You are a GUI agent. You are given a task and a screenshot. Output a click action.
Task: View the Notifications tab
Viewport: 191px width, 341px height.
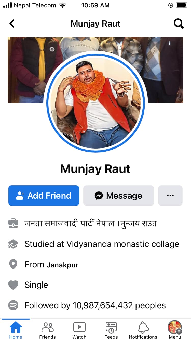tap(143, 330)
